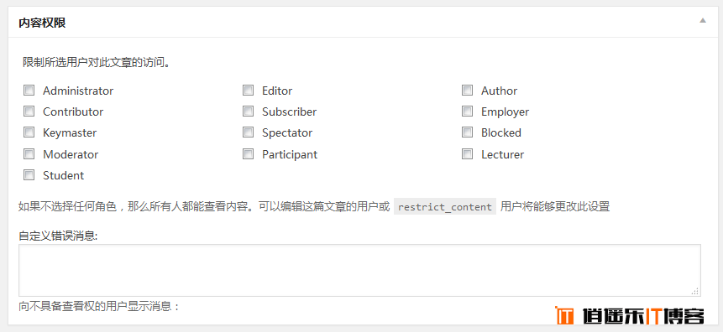Tick the Student role checkbox

point(29,175)
